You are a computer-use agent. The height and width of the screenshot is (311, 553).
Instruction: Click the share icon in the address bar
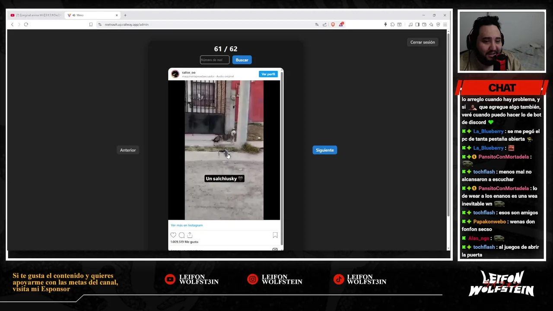click(x=324, y=25)
